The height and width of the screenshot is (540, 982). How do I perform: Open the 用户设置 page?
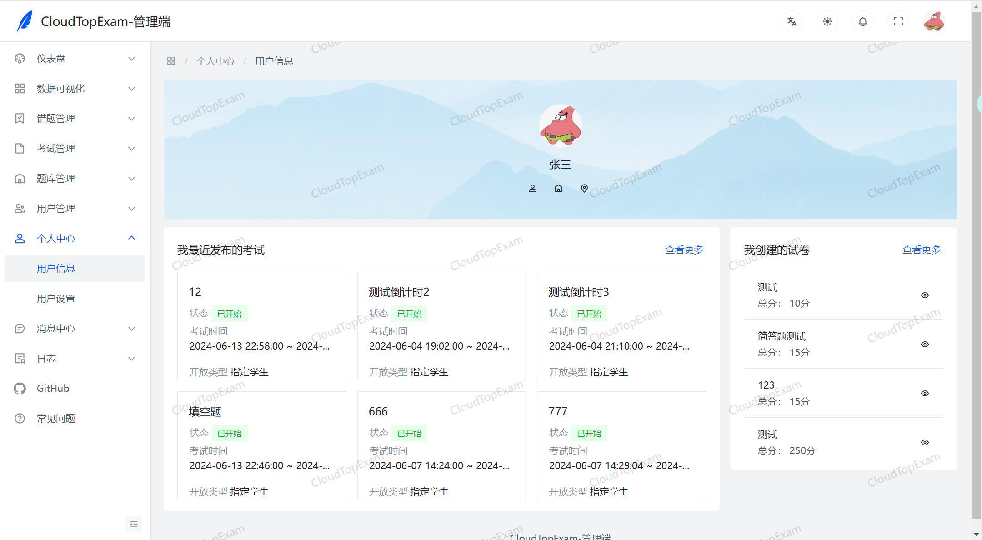pyautogui.click(x=56, y=298)
